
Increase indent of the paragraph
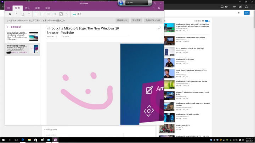coord(55,14)
